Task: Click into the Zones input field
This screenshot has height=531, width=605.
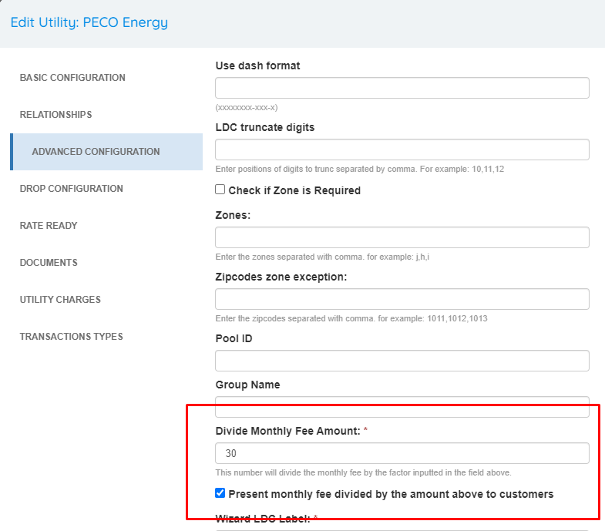Action: [402, 237]
